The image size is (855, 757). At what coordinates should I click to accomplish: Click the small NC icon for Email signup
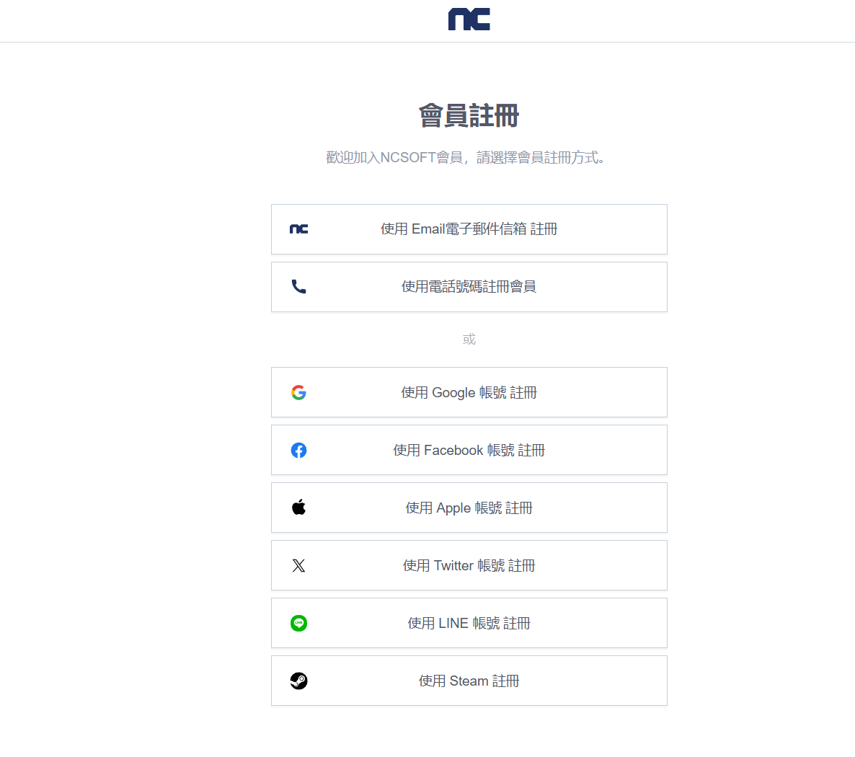[x=298, y=229]
